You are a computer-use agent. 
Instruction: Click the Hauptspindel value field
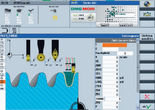tap(125, 53)
